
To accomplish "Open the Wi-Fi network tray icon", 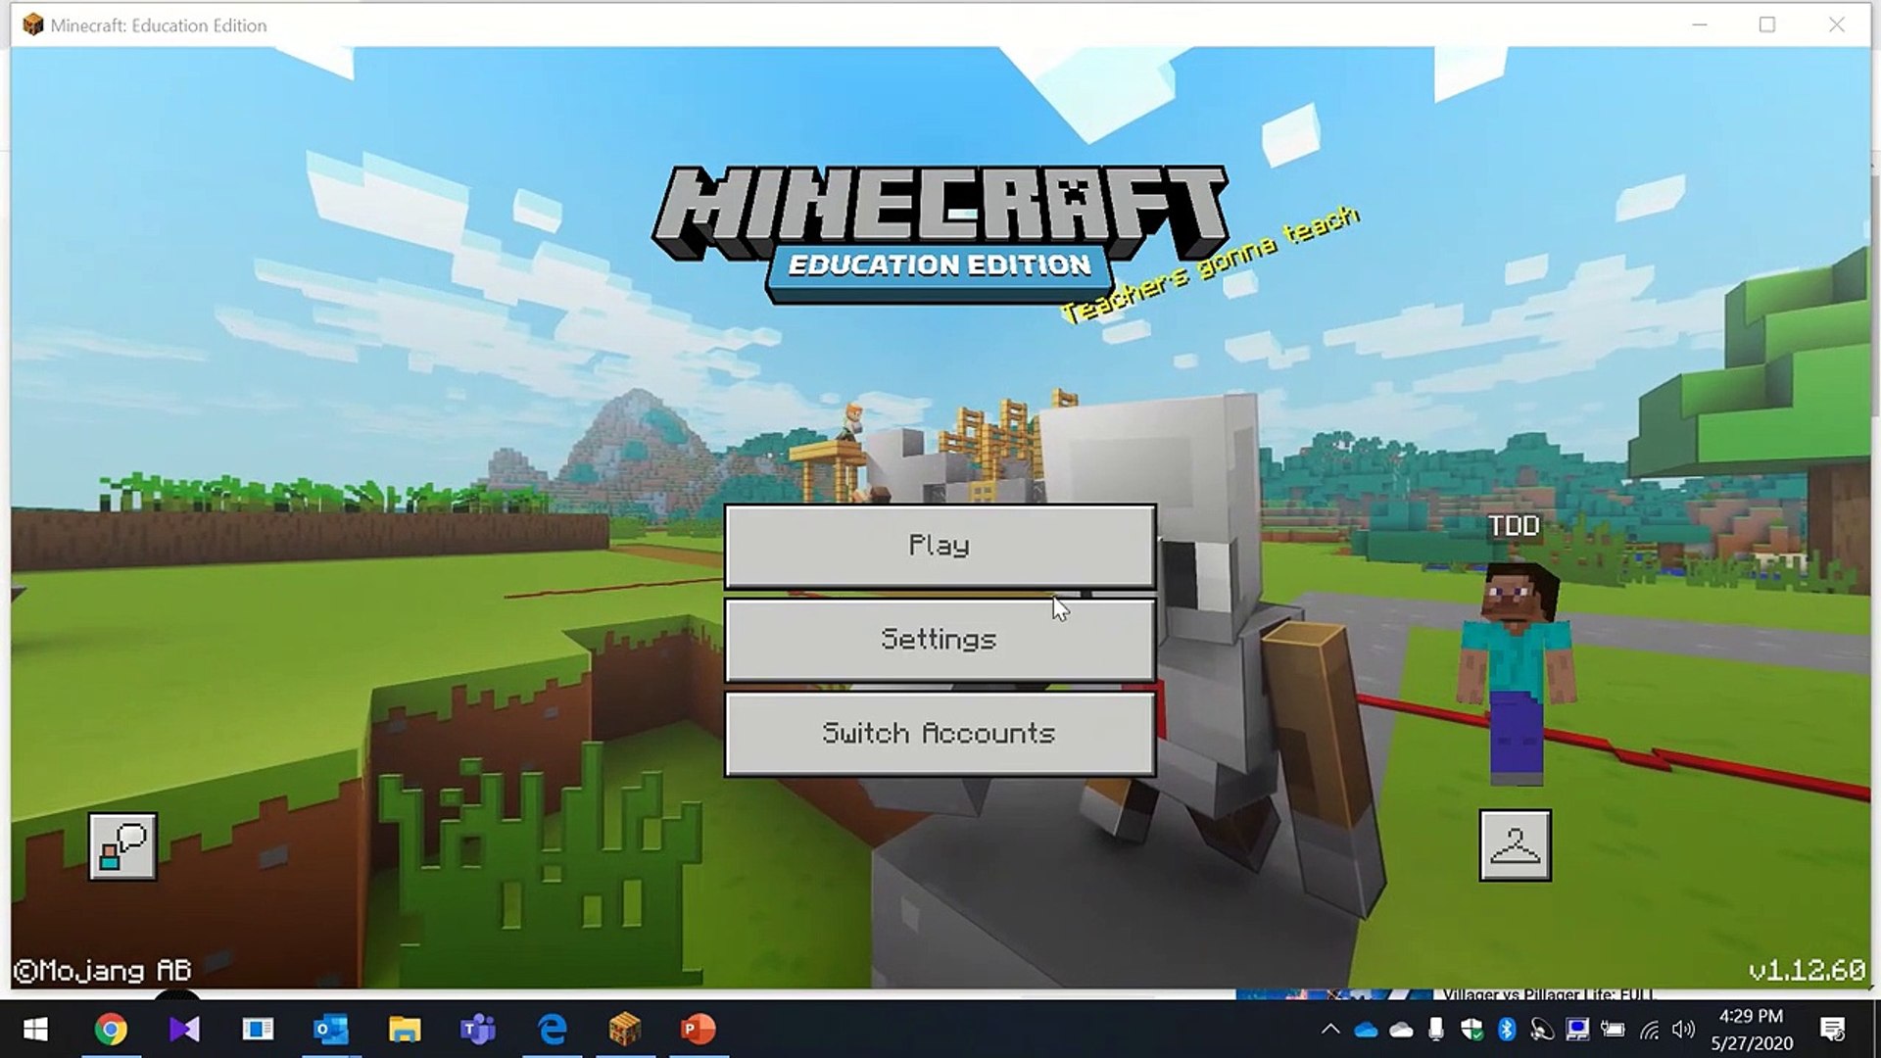I will click(x=1649, y=1030).
